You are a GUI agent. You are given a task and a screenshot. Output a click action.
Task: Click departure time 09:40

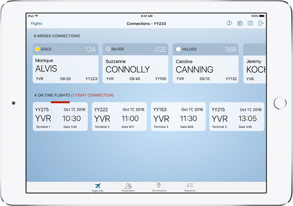click(x=135, y=79)
